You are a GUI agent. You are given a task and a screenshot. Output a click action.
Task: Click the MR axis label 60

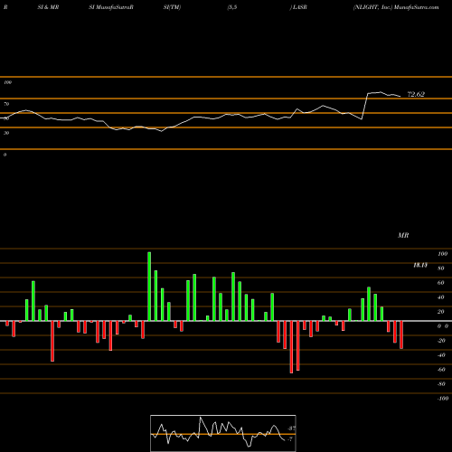(441, 283)
